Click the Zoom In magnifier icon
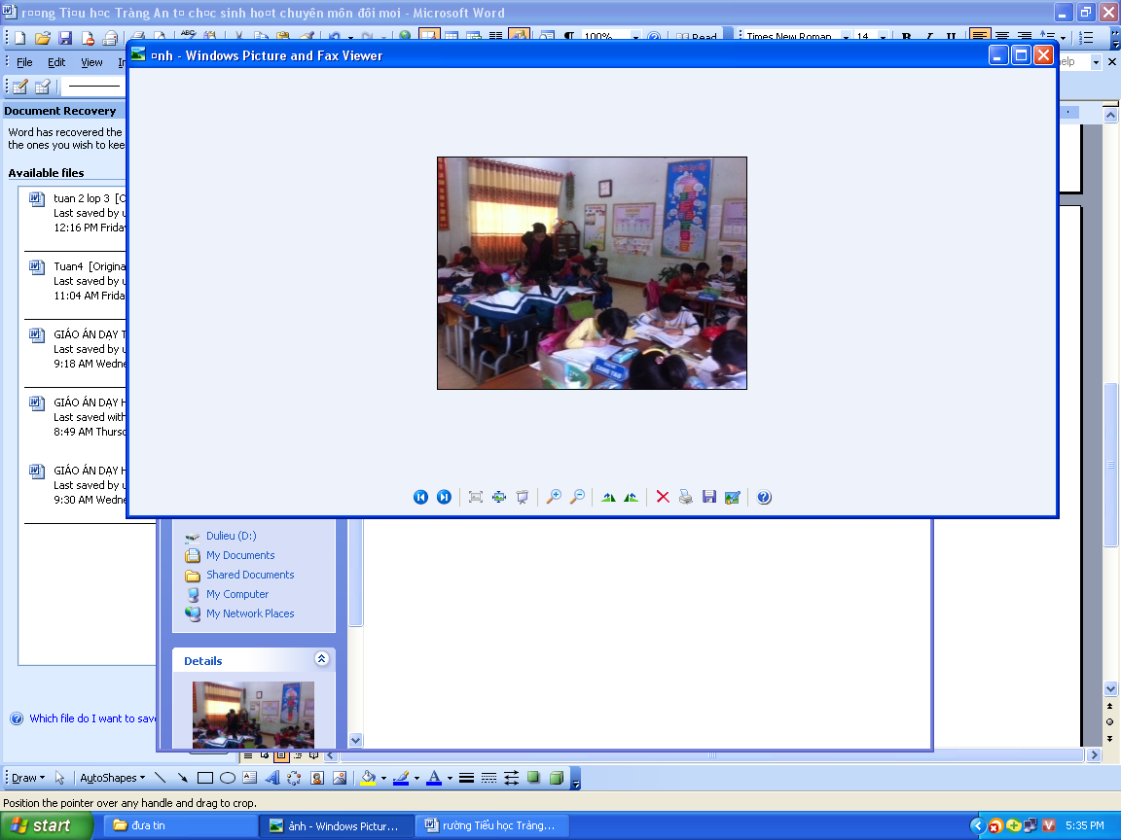Image resolution: width=1121 pixels, height=840 pixels. (554, 497)
